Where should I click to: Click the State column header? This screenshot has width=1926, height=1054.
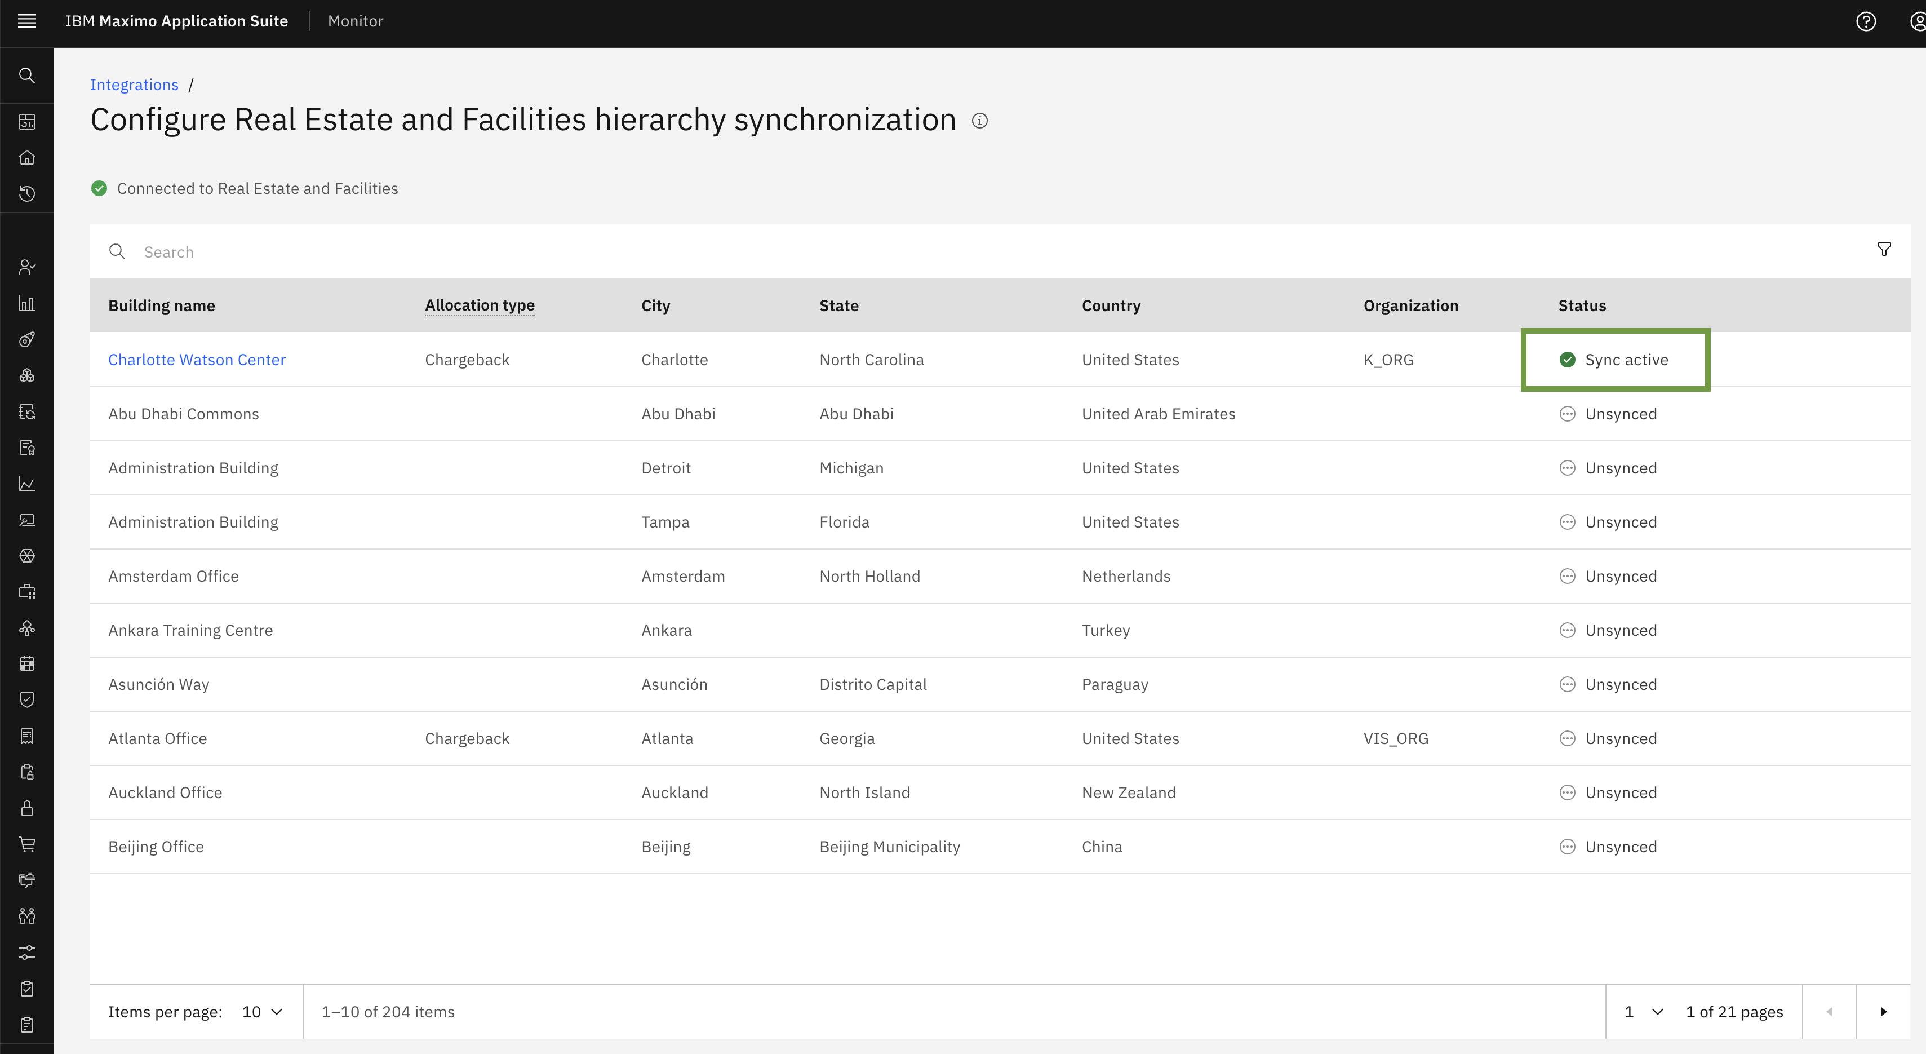tap(839, 305)
